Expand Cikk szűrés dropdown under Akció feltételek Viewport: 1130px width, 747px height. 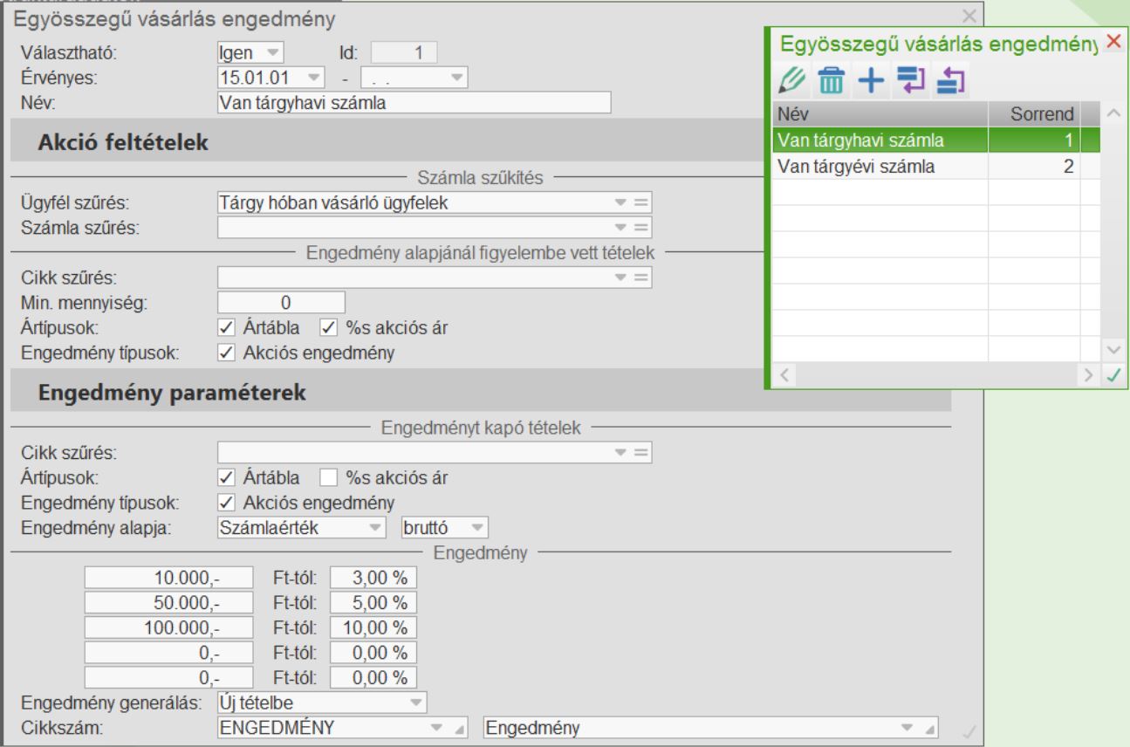(620, 278)
